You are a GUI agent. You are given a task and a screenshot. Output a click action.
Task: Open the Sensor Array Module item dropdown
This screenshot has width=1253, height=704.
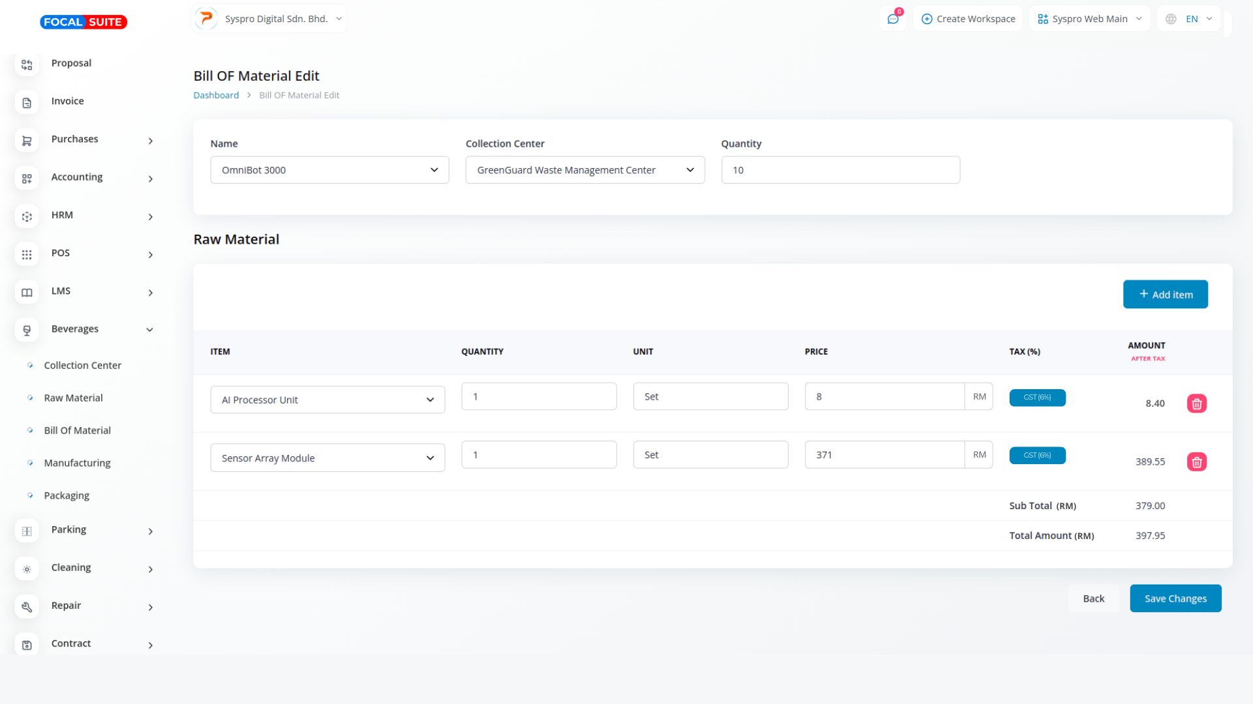tap(327, 458)
